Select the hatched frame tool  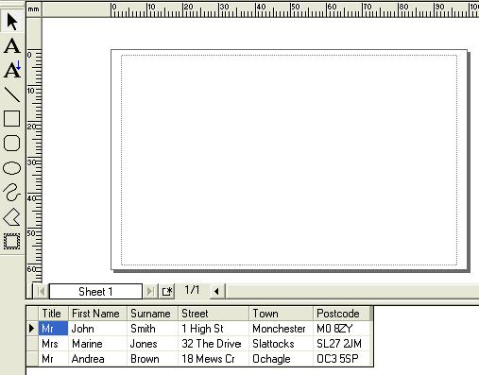[x=12, y=242]
